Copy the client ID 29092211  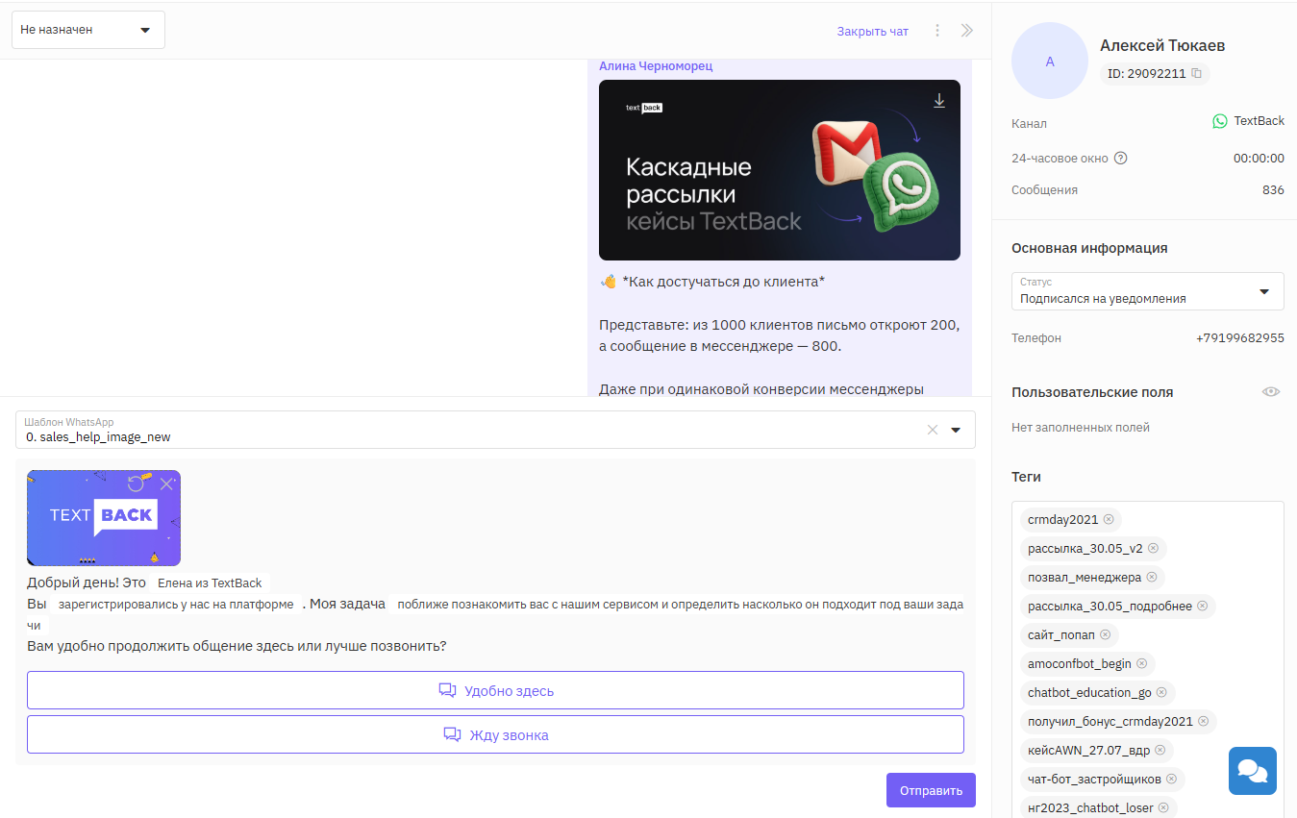[x=1196, y=73]
